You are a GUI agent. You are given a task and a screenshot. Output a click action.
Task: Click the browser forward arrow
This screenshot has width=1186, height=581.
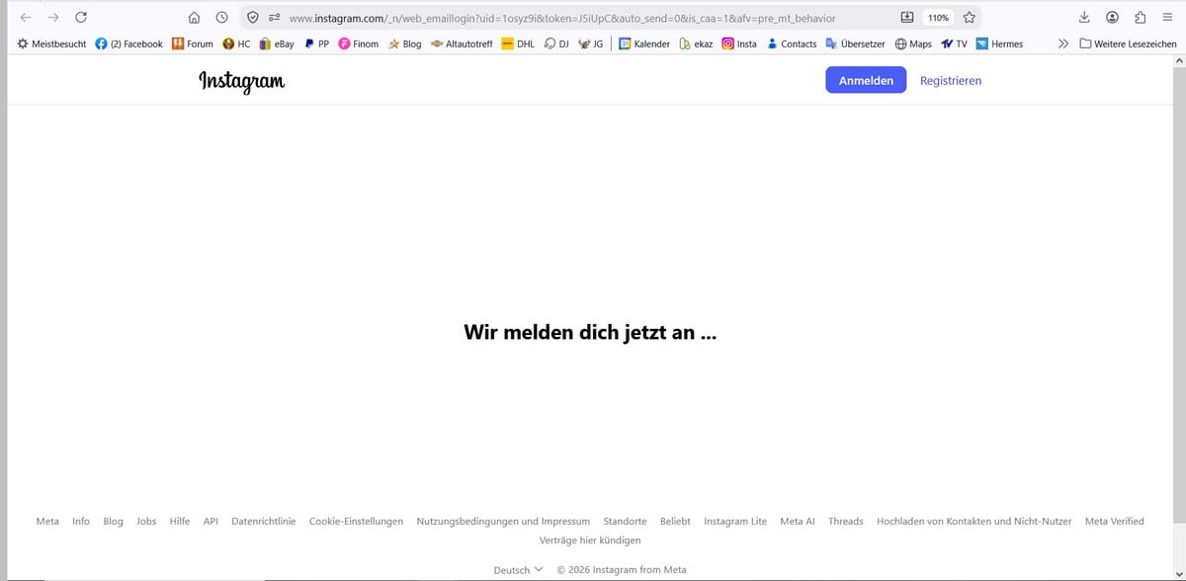pos(53,17)
